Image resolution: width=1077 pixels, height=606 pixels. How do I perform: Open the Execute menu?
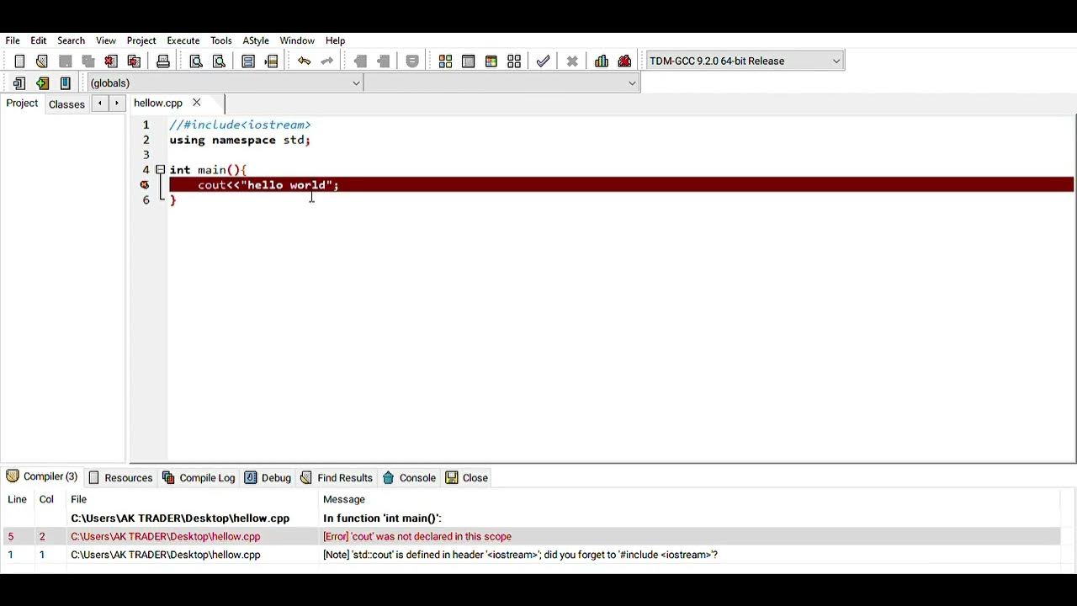[183, 40]
